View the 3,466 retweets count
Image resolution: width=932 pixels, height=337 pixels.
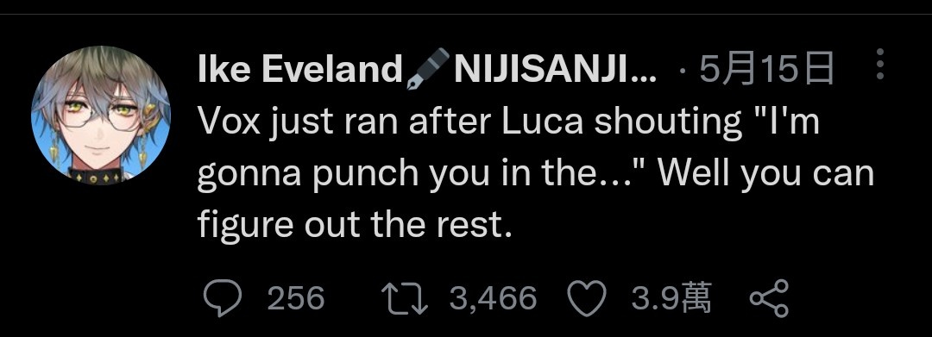[493, 298]
